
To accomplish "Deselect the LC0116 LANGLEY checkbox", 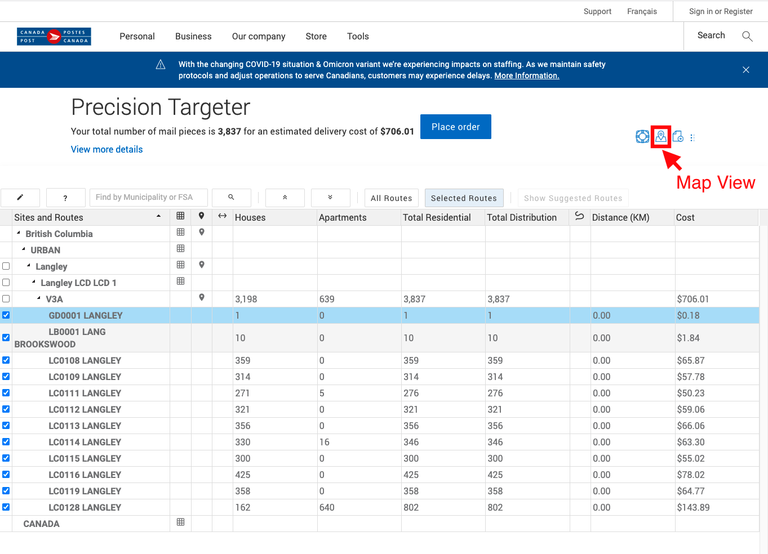I will click(x=6, y=475).
